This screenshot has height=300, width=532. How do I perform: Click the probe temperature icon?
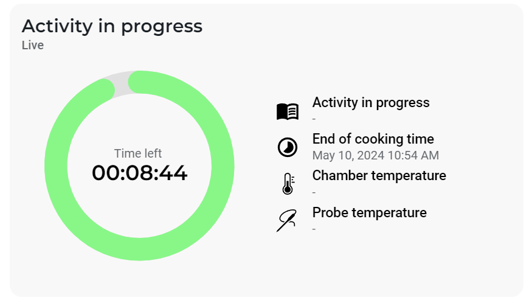click(x=287, y=220)
